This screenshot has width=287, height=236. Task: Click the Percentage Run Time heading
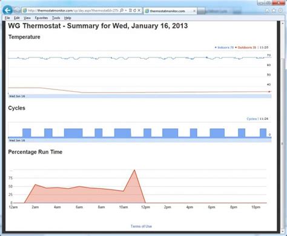(x=35, y=152)
